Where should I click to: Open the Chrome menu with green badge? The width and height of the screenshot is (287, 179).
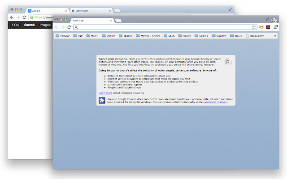click(x=275, y=27)
